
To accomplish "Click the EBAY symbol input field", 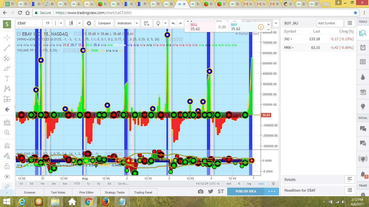I will [29, 23].
